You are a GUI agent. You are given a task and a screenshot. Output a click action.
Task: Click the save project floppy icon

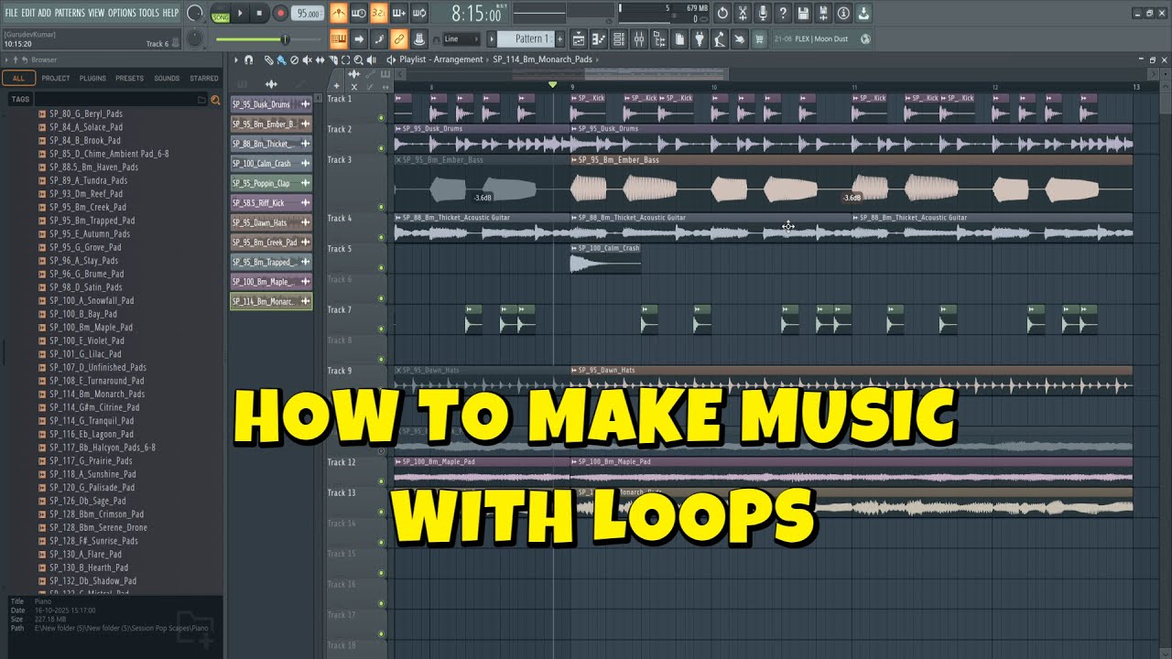tap(803, 14)
